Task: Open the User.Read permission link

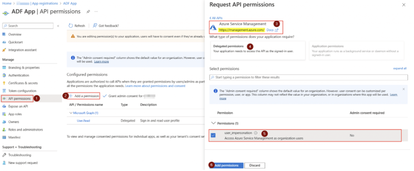Action: [x=83, y=121]
